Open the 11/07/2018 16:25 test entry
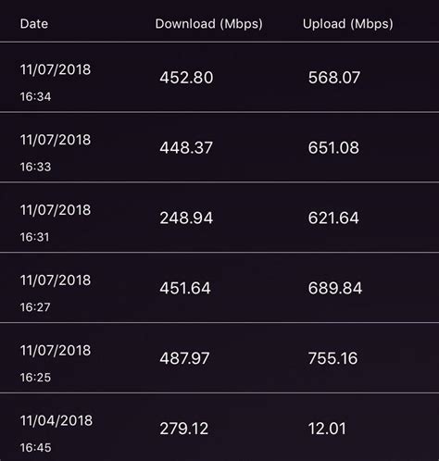The width and height of the screenshot is (439, 461). [x=219, y=358]
